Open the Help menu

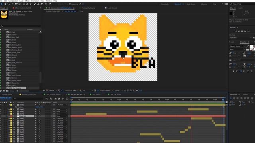tap(55, 1)
